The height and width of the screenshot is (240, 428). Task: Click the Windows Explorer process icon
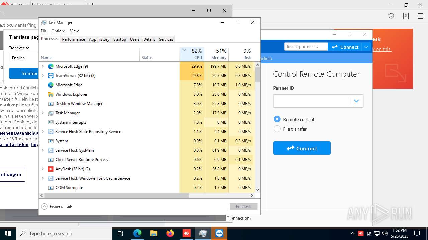[51, 94]
